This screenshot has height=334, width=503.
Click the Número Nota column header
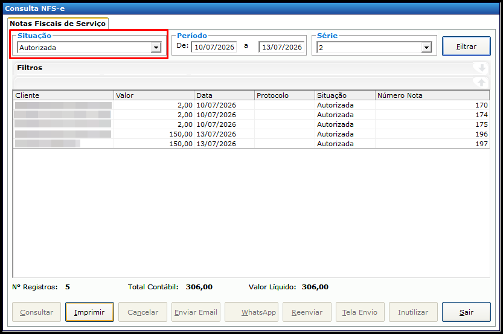432,95
